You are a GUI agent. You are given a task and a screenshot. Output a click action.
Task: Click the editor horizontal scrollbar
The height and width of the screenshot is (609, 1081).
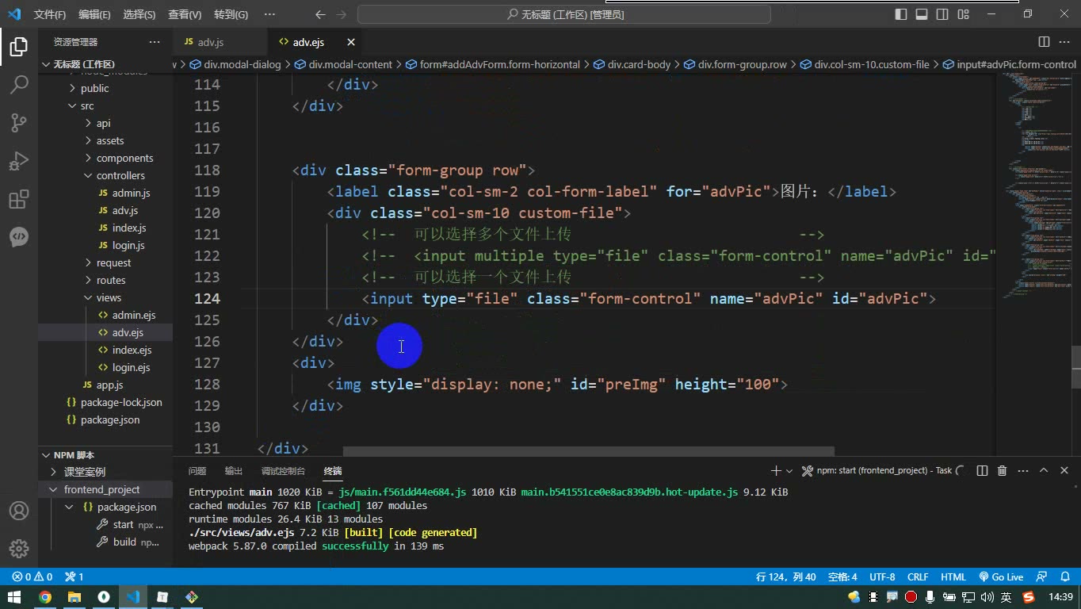coord(588,451)
